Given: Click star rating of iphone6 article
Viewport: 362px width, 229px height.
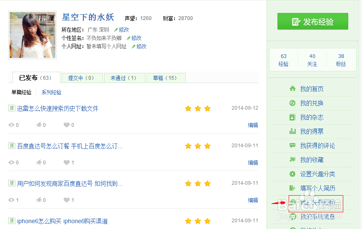Looking at the screenshot, I should pyautogui.click(x=198, y=221).
